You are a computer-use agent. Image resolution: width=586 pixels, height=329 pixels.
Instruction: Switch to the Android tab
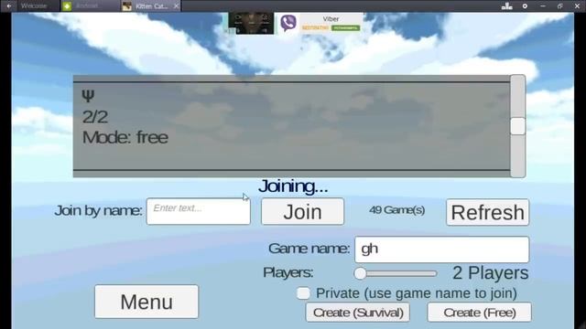(90, 6)
